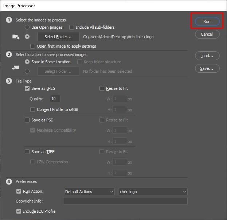Enable Include All sub-folders checkbox
This screenshot has height=220, width=227.
[x=71, y=27]
